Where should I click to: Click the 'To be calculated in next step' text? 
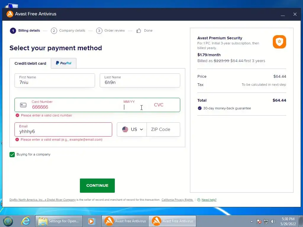[264, 85]
